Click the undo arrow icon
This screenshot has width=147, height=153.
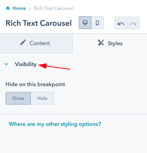coord(121,23)
